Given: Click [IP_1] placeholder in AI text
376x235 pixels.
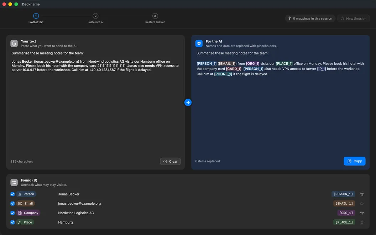Looking at the screenshot, I should tap(321, 69).
